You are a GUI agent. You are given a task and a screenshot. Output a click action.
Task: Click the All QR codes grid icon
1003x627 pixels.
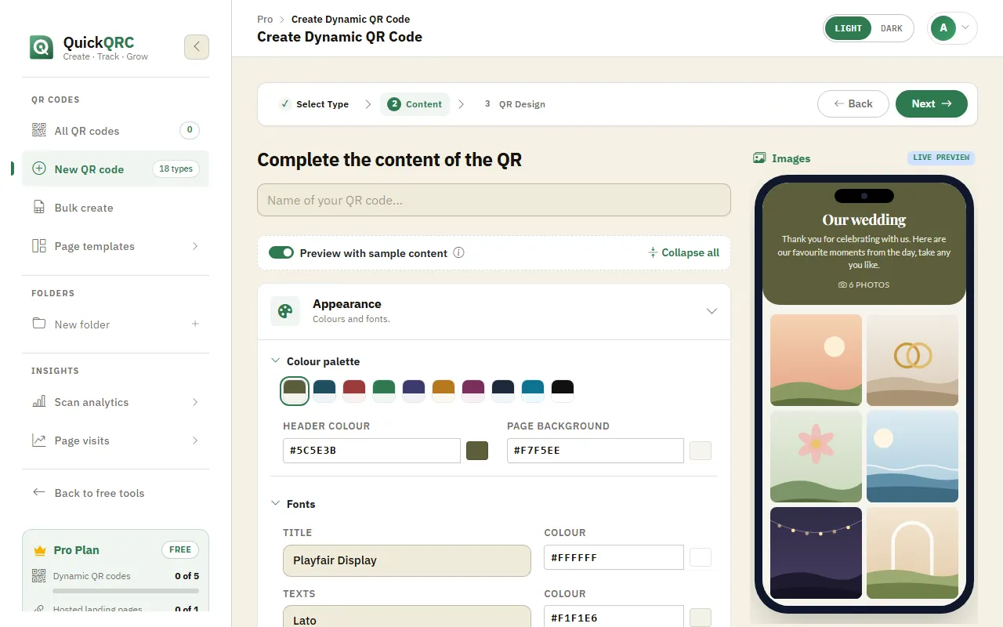(38, 130)
